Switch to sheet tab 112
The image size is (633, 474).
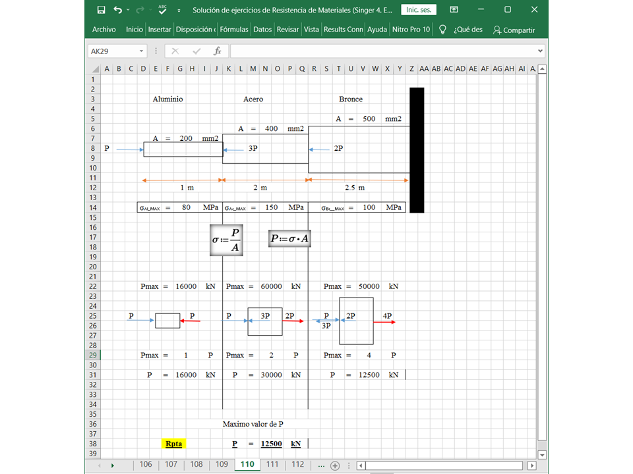[x=298, y=464]
